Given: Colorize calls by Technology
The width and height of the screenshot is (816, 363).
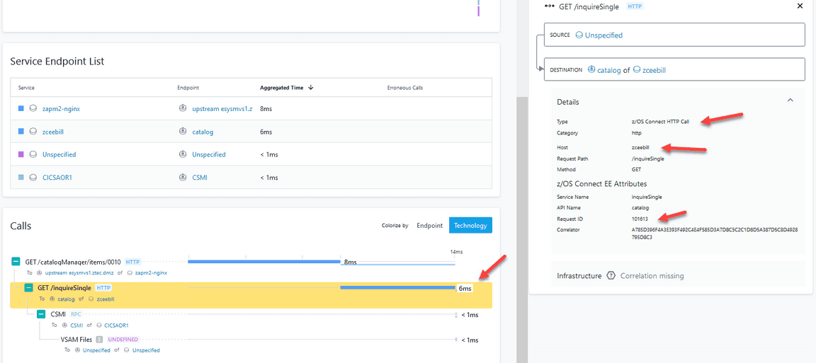Looking at the screenshot, I should 470,225.
